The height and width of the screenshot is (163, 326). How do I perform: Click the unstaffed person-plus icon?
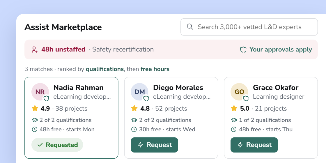pyautogui.click(x=35, y=49)
